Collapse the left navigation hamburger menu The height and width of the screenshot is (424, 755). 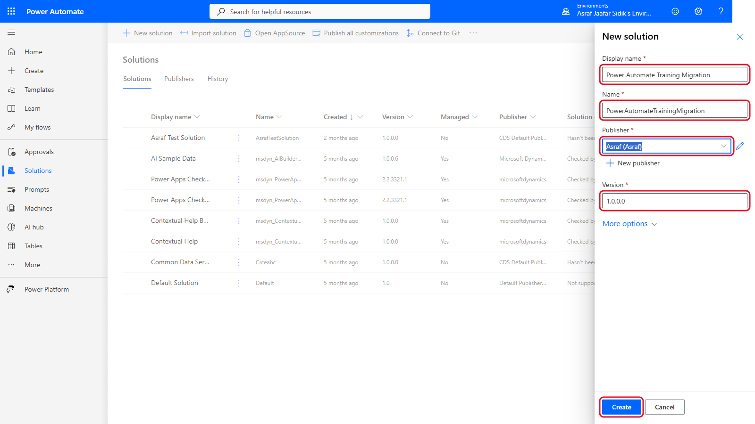(11, 33)
